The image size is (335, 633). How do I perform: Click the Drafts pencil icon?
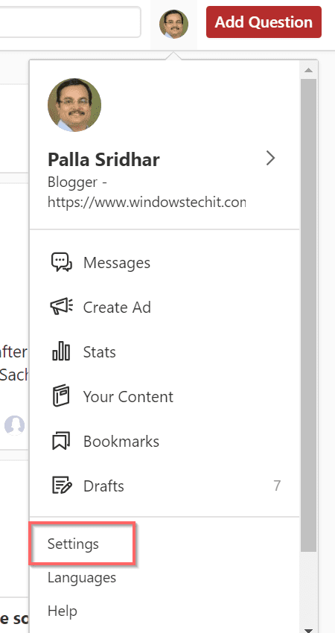[62, 486]
